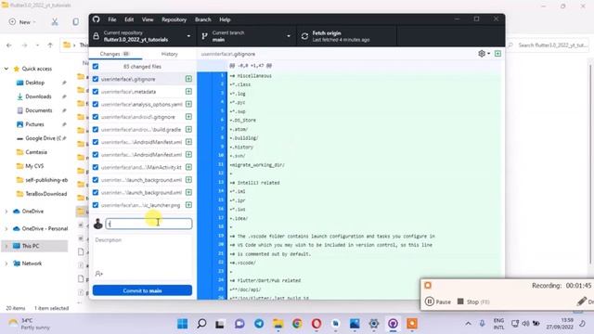Open Desktop in Quick access
This screenshot has height=334, width=594.
[x=35, y=83]
